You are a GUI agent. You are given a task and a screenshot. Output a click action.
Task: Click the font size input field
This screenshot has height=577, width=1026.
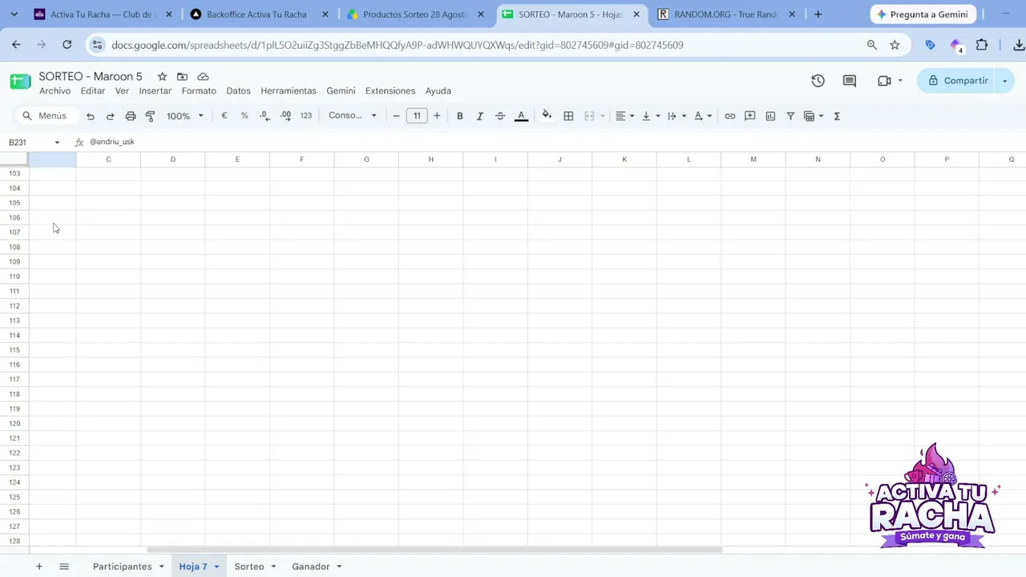click(417, 116)
